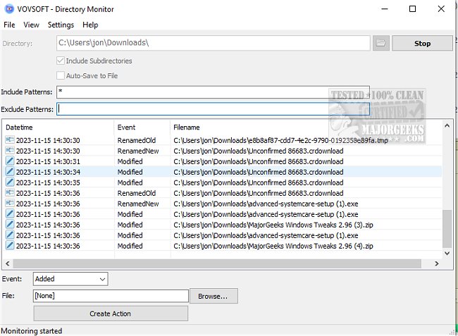Click the icon of the MajorGeeks (4).zip row
This screenshot has width=458, height=336.
tap(10, 246)
